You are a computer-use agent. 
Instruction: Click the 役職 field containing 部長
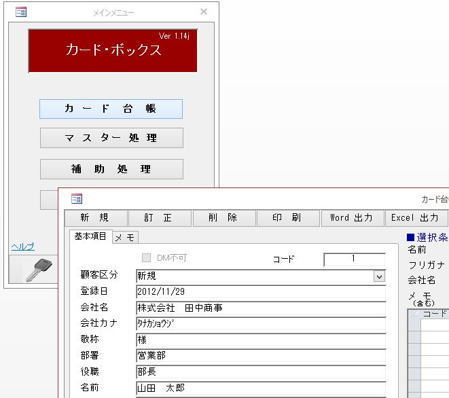(x=261, y=372)
